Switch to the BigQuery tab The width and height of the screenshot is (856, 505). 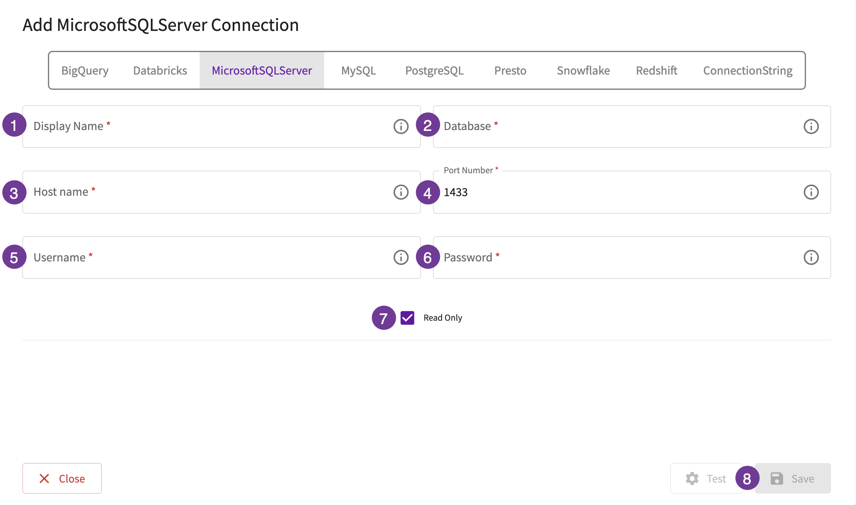pos(85,70)
